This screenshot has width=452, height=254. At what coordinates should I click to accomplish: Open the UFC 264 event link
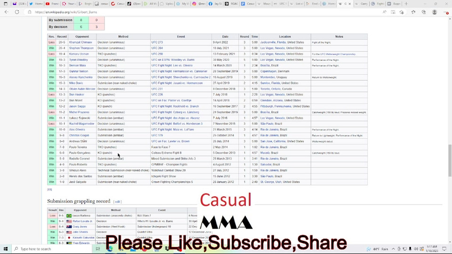157,48
